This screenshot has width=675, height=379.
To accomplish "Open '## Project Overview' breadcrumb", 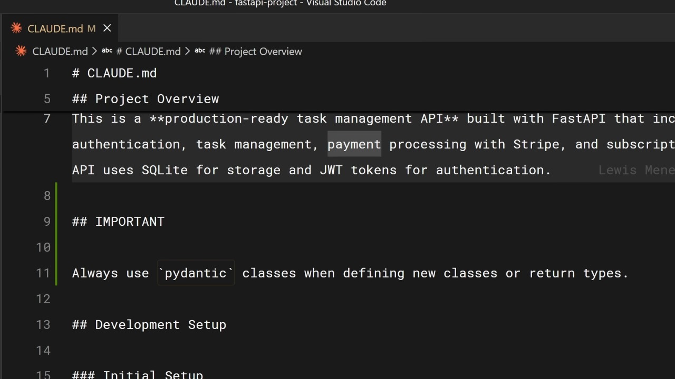I will point(256,52).
